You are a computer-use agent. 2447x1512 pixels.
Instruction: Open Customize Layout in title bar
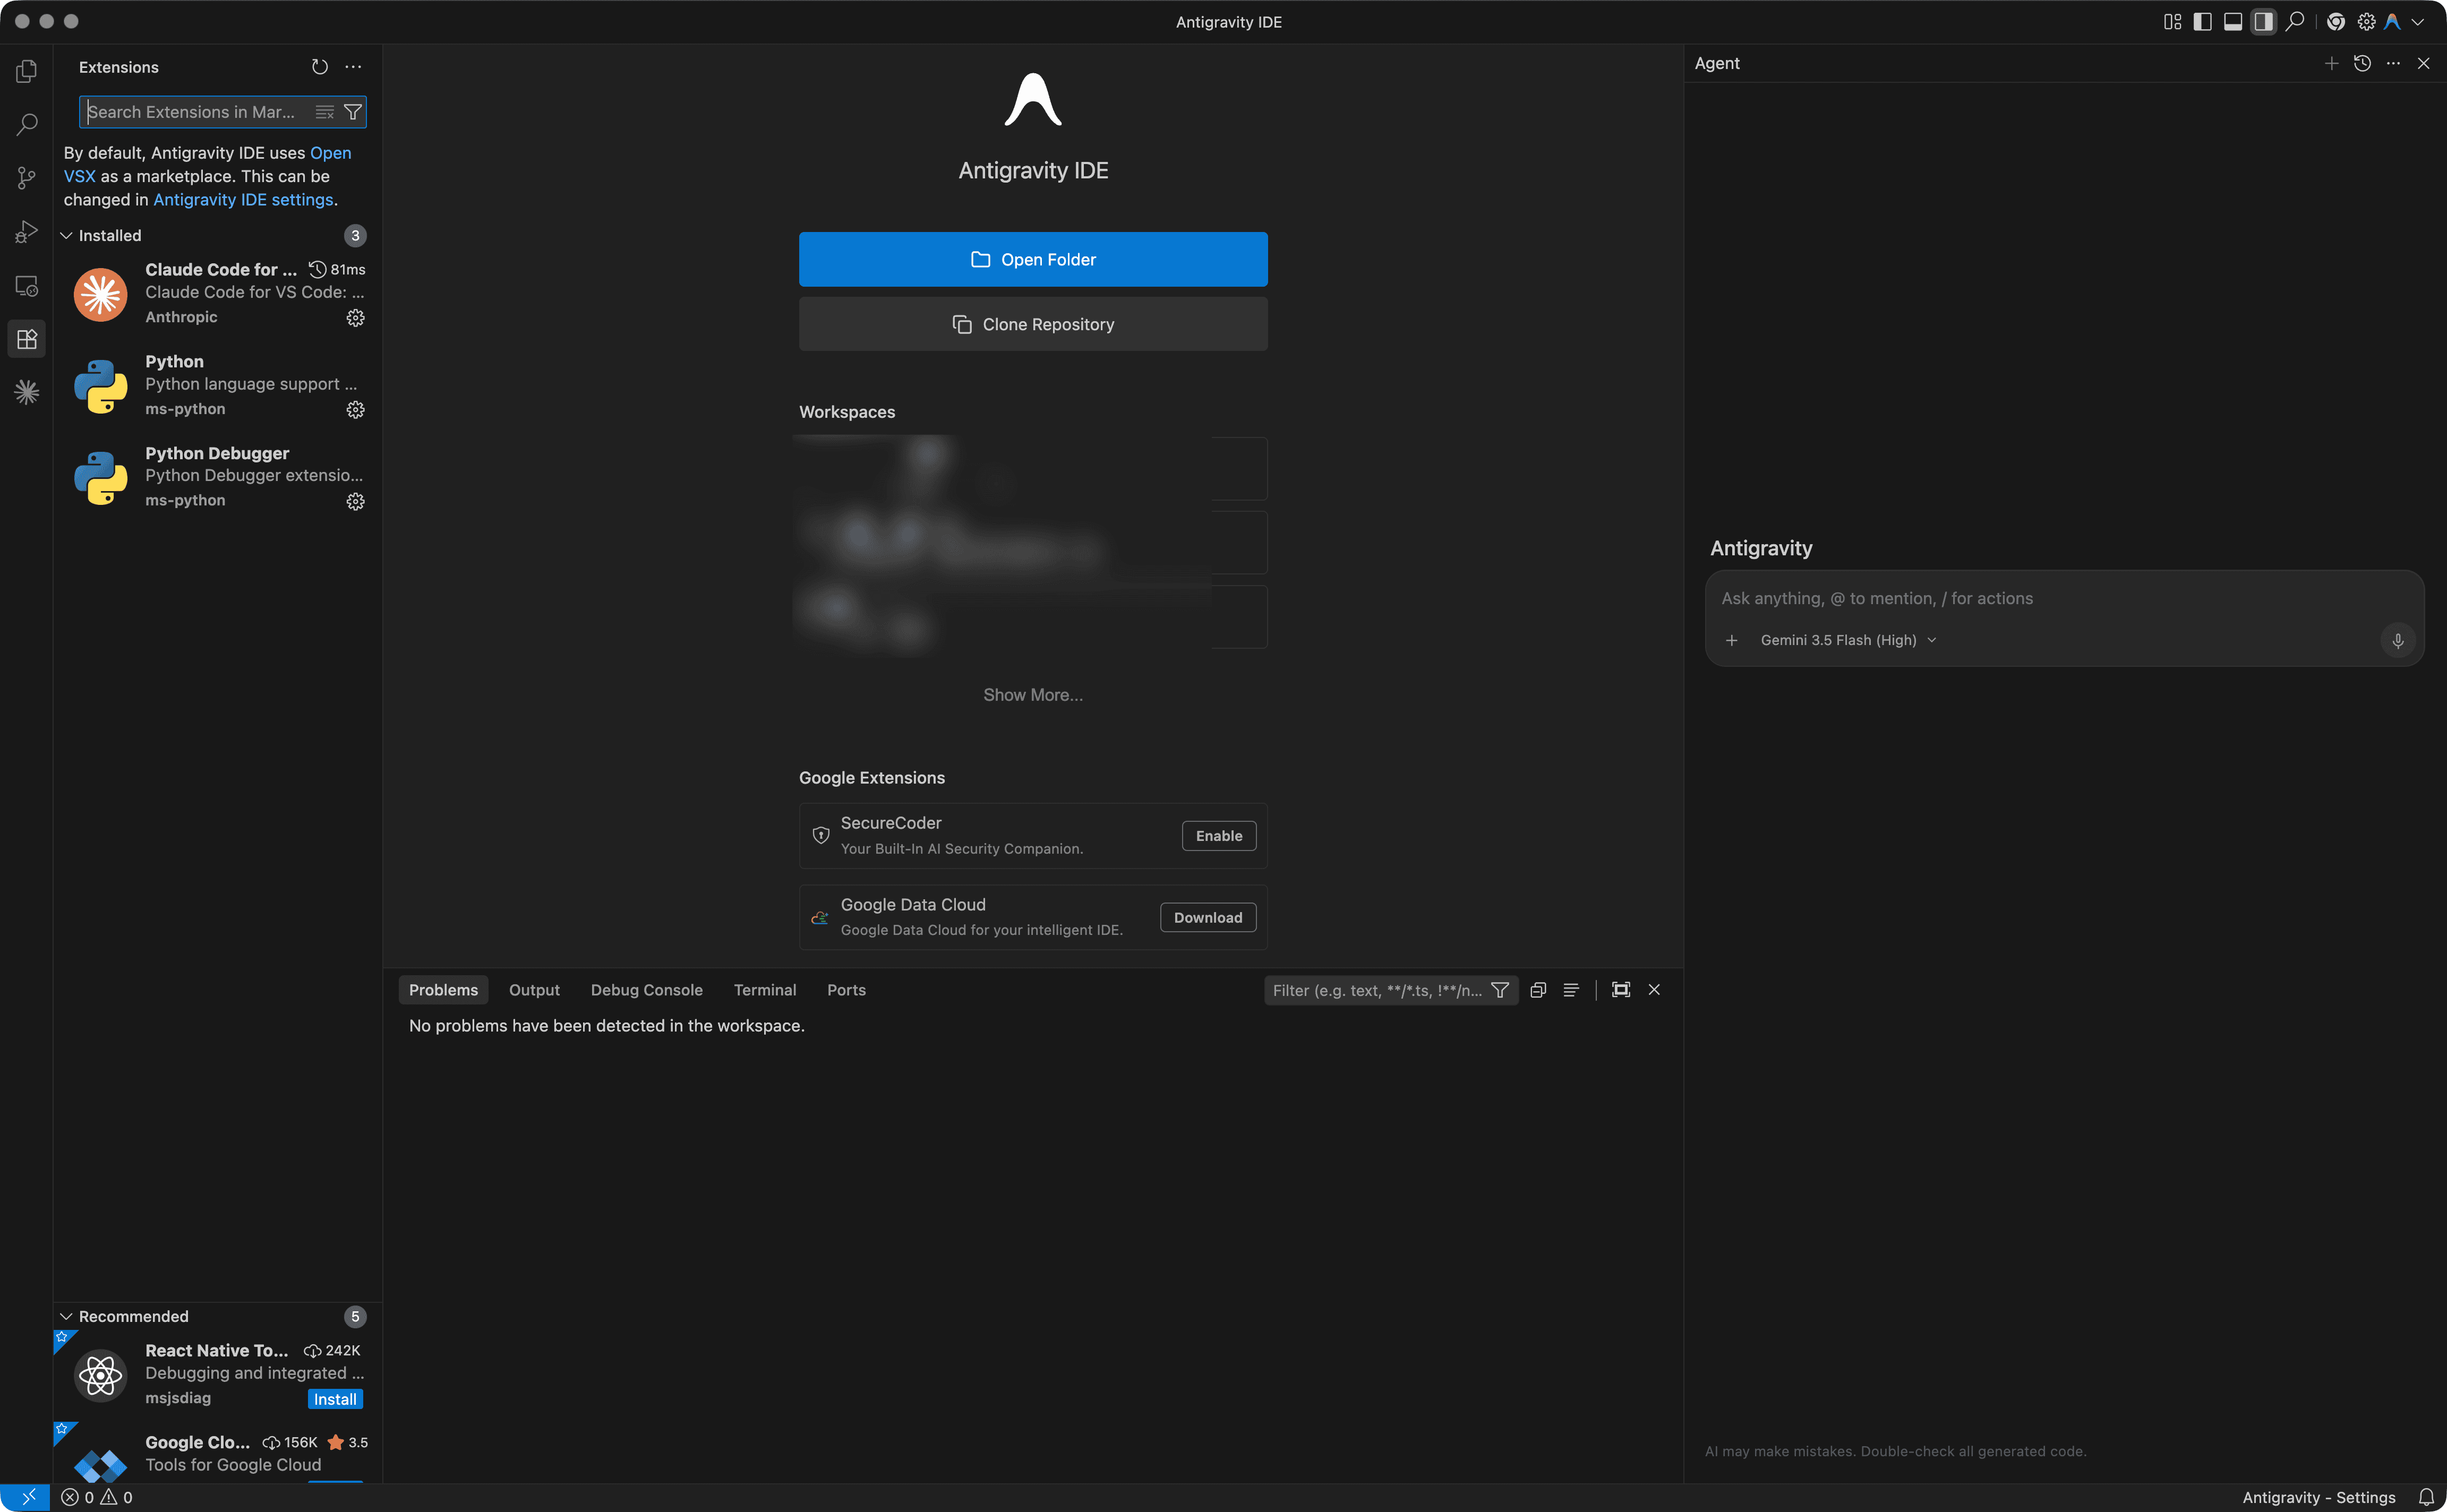(x=2173, y=21)
